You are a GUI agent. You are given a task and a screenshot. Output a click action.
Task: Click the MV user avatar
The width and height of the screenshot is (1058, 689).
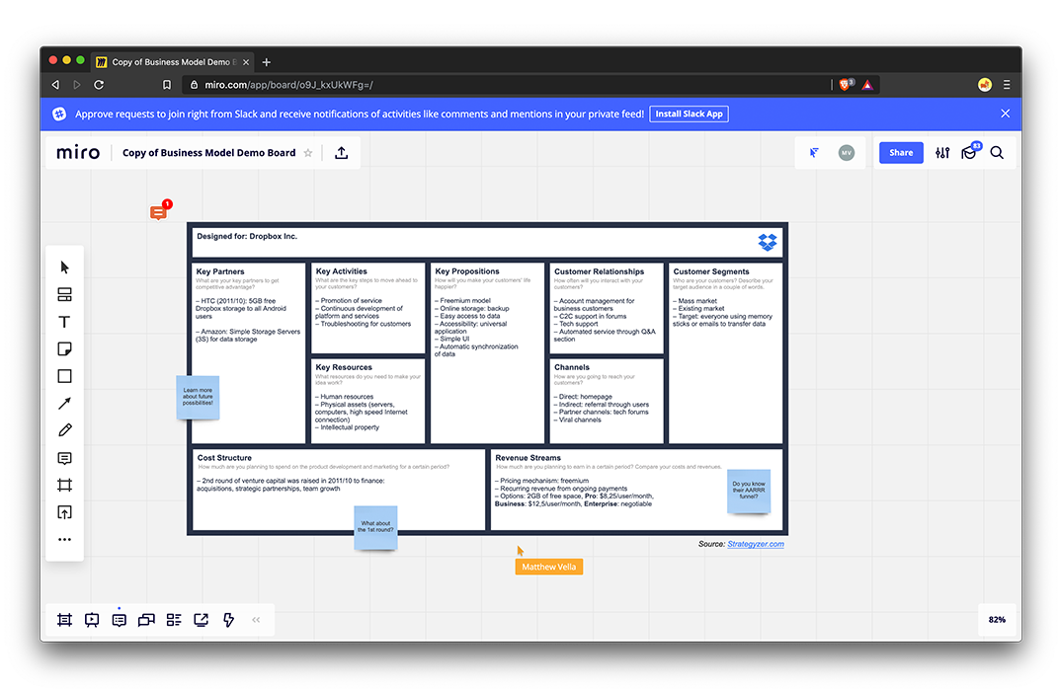pos(847,153)
